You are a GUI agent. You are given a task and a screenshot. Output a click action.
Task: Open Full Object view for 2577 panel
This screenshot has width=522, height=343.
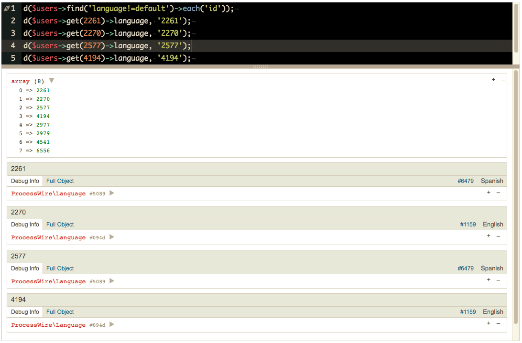coord(60,268)
